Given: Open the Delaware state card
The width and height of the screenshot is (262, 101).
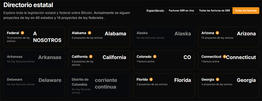Looking at the screenshot, I should click(x=34, y=86).
